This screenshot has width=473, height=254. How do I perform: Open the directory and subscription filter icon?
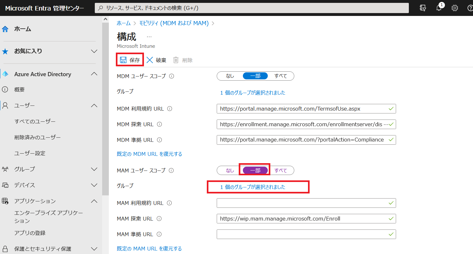coord(423,8)
